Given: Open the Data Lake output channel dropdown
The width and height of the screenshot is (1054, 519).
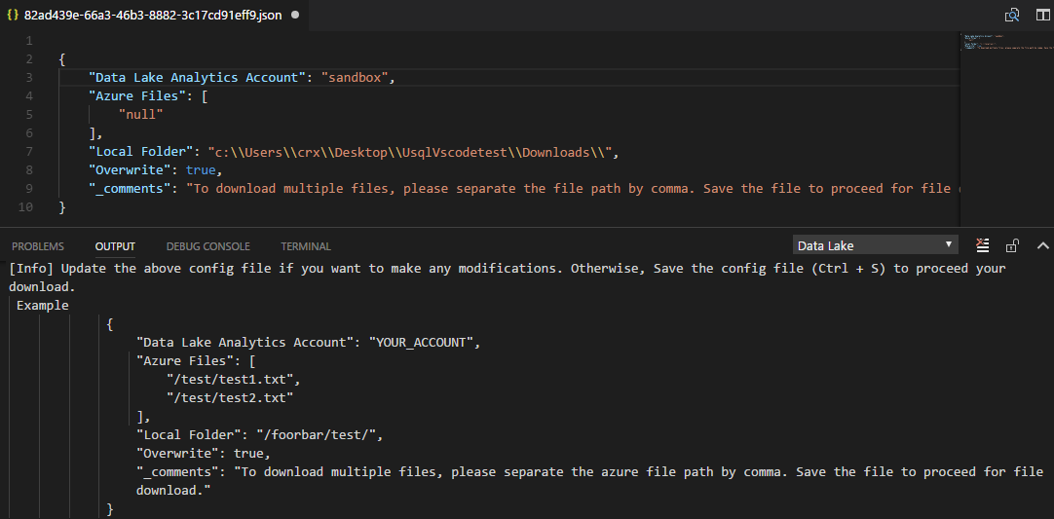Looking at the screenshot, I should click(x=875, y=245).
